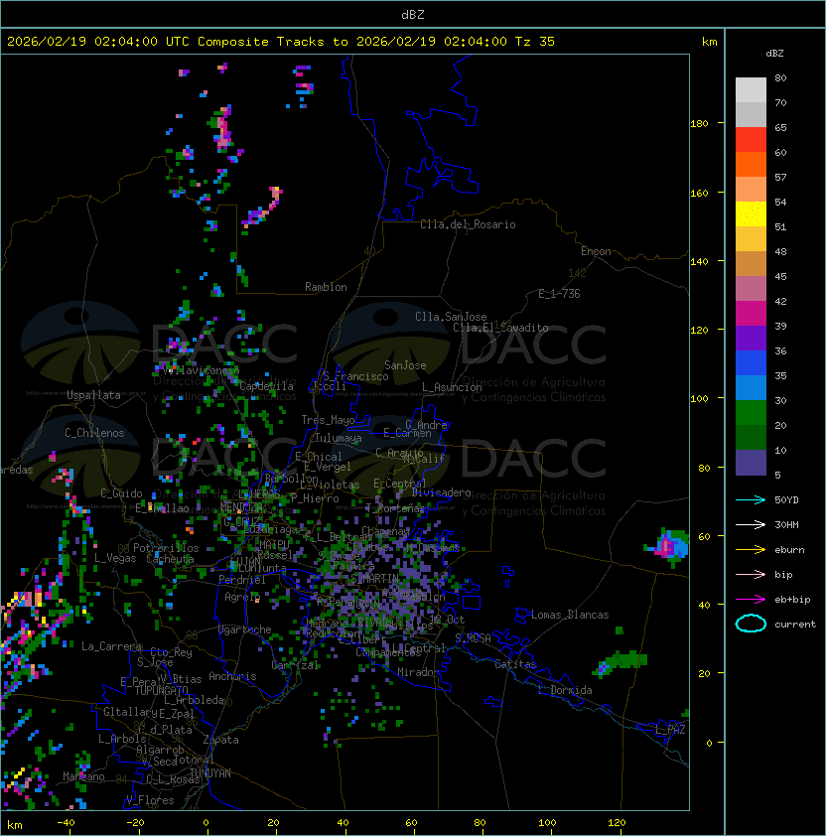Click the L_Dormida label
The image size is (826, 836).
click(x=565, y=690)
